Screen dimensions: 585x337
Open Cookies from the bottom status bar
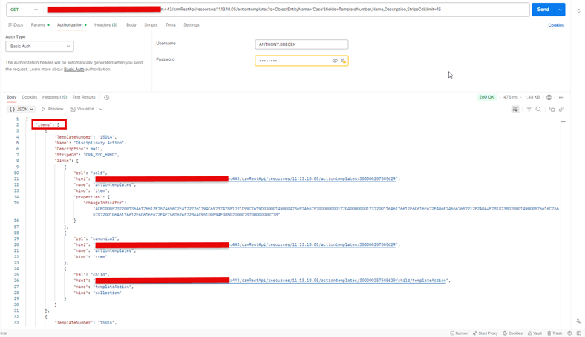click(x=513, y=333)
